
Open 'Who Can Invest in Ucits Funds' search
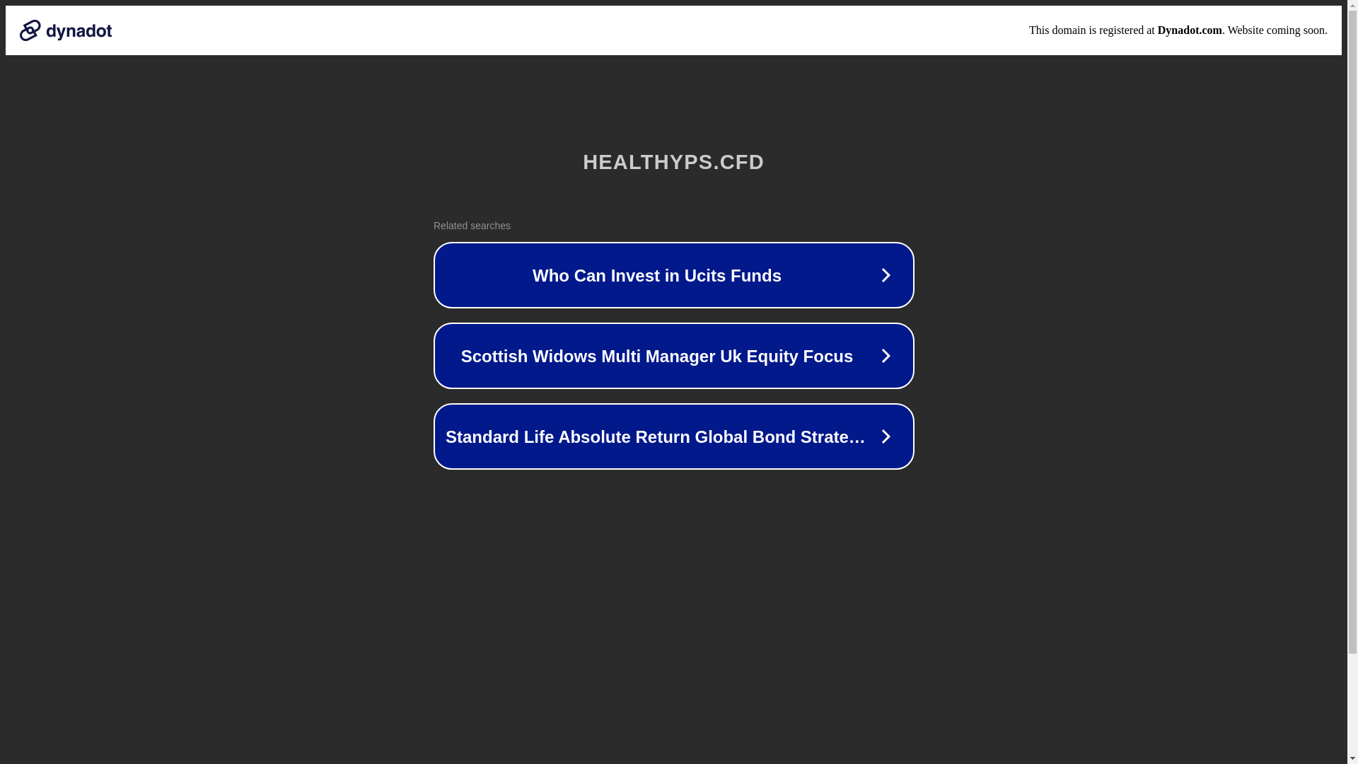point(673,275)
